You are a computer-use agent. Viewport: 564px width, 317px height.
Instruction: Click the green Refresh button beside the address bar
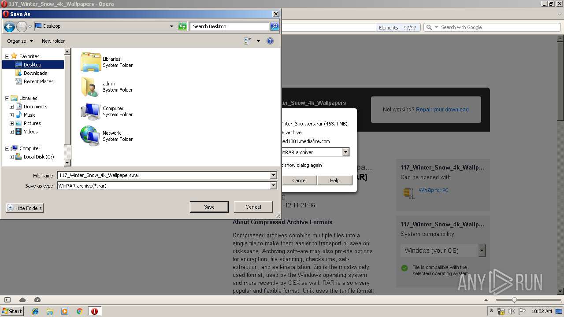(182, 26)
